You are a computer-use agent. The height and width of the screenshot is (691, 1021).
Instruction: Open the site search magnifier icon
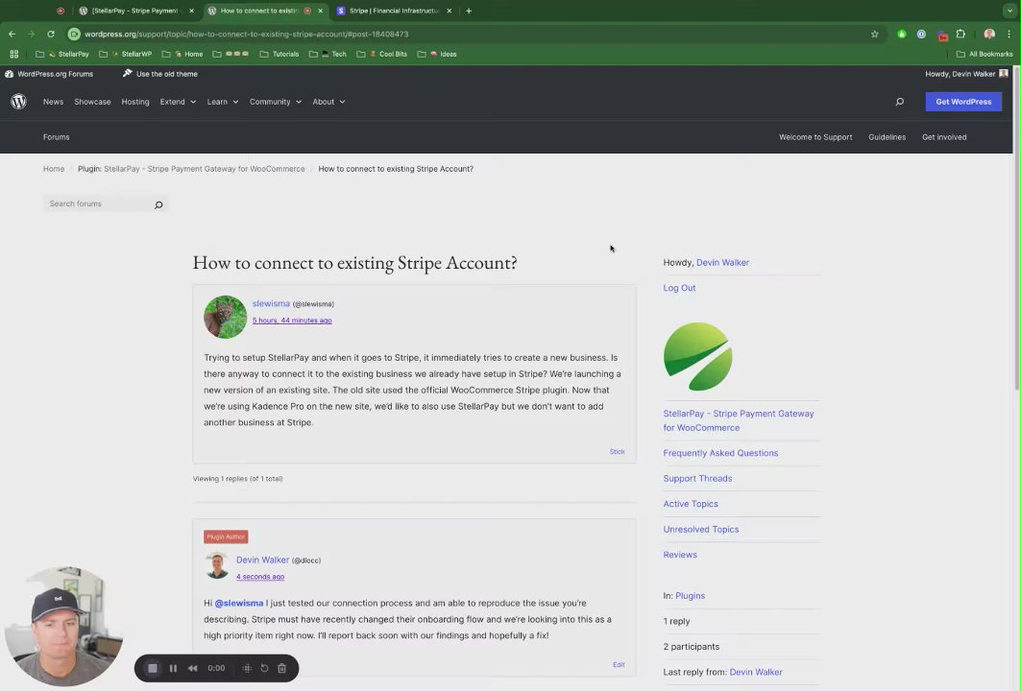tap(900, 102)
